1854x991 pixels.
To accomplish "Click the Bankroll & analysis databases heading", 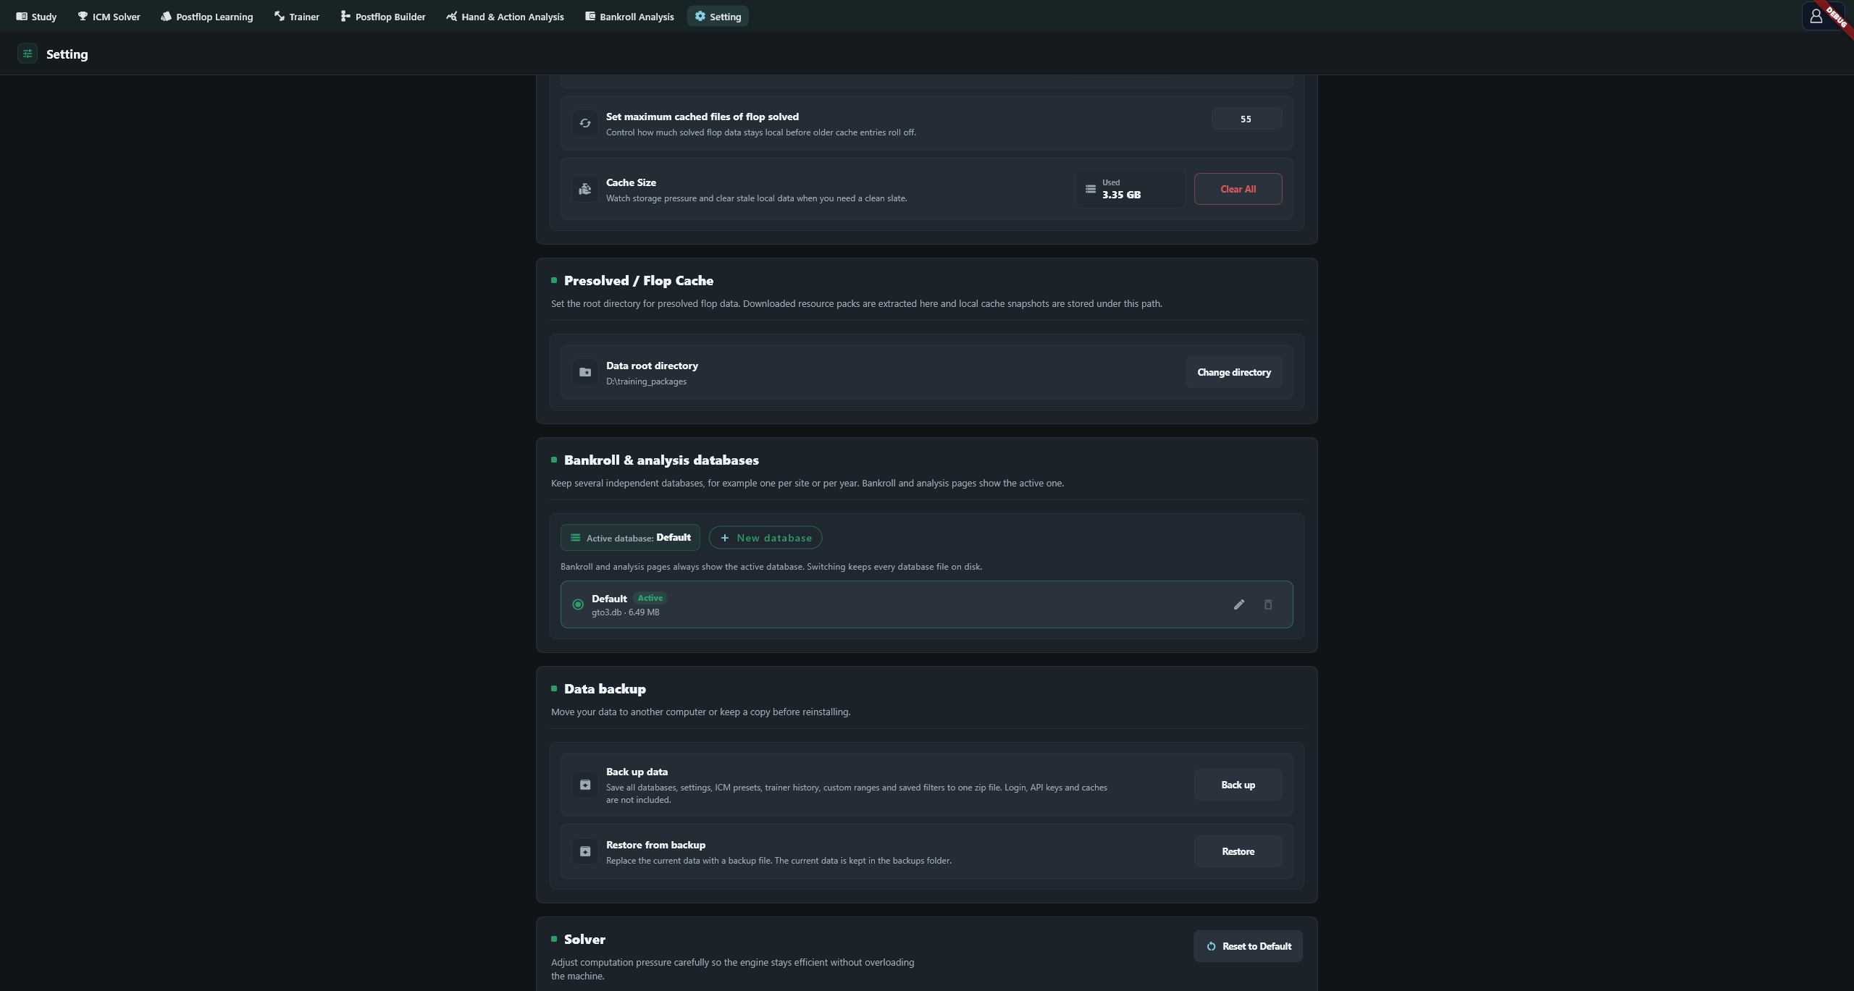I will pos(661,460).
